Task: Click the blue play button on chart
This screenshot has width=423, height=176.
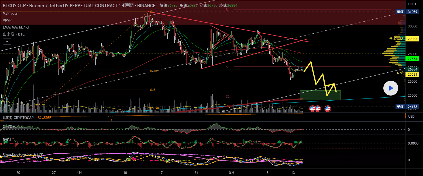Action: pyautogui.click(x=391, y=88)
